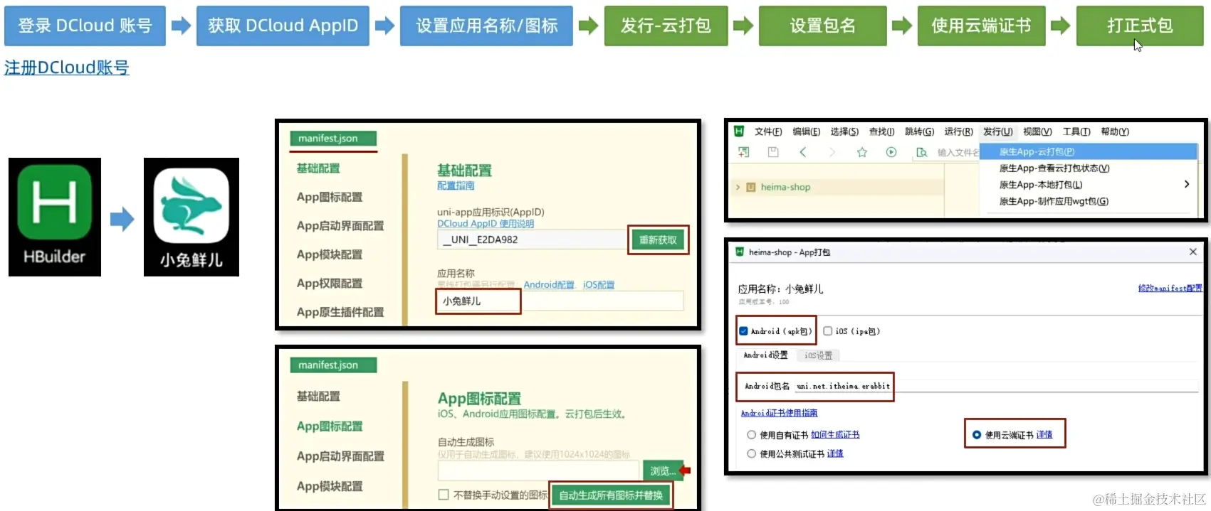The image size is (1211, 511).
Task: Open the 跳转(G) menu
Action: pyautogui.click(x=919, y=131)
